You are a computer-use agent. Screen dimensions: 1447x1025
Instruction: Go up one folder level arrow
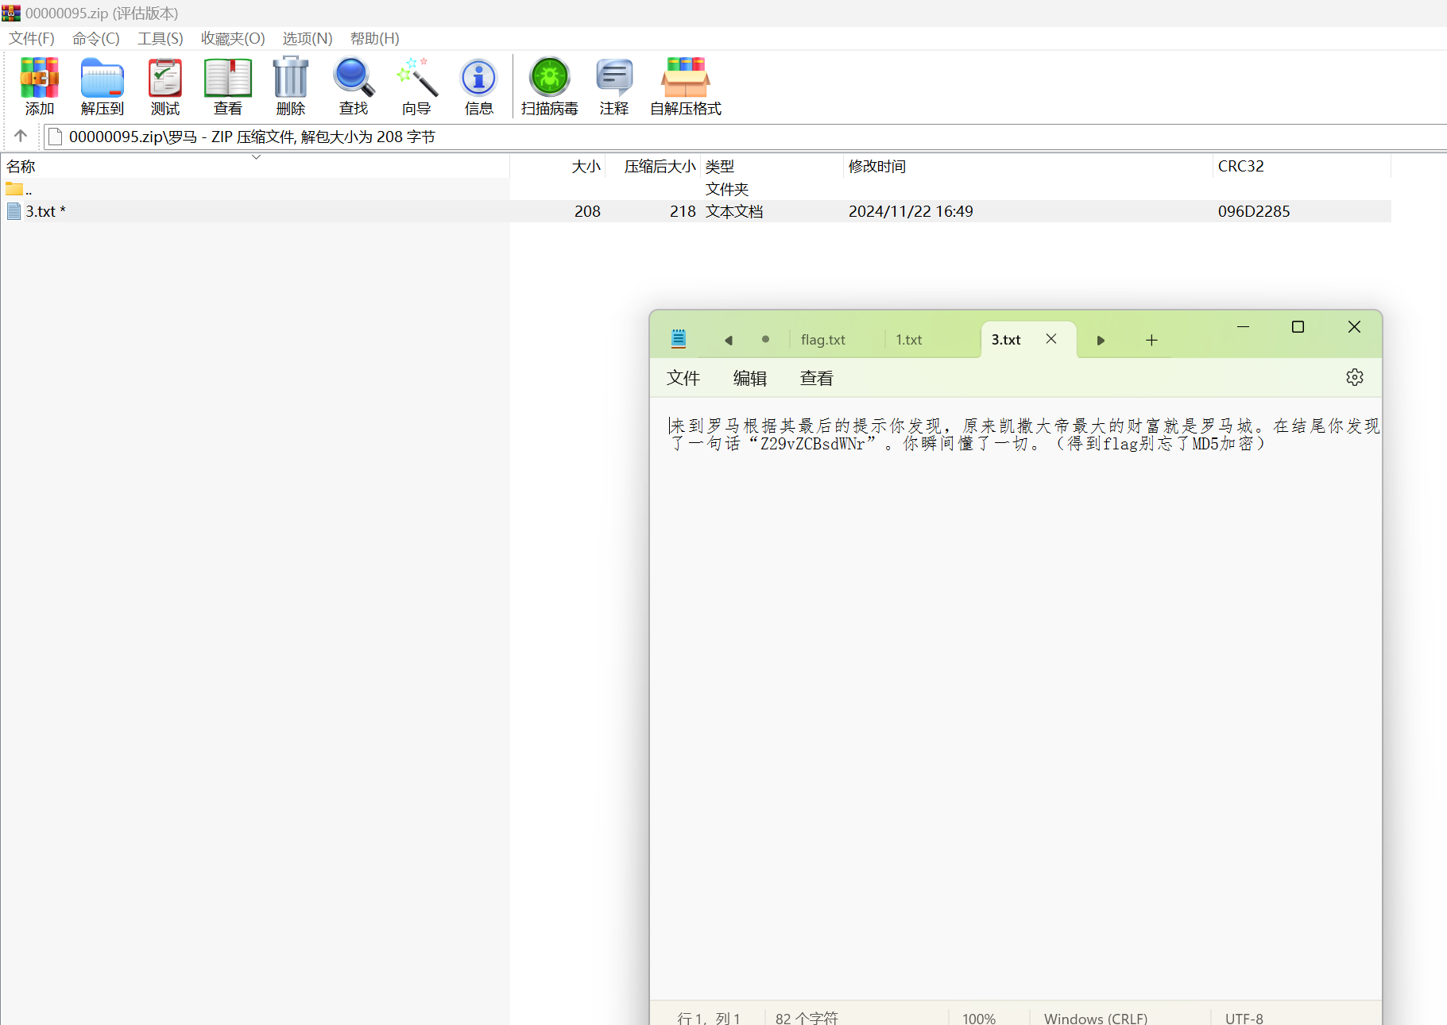21,137
